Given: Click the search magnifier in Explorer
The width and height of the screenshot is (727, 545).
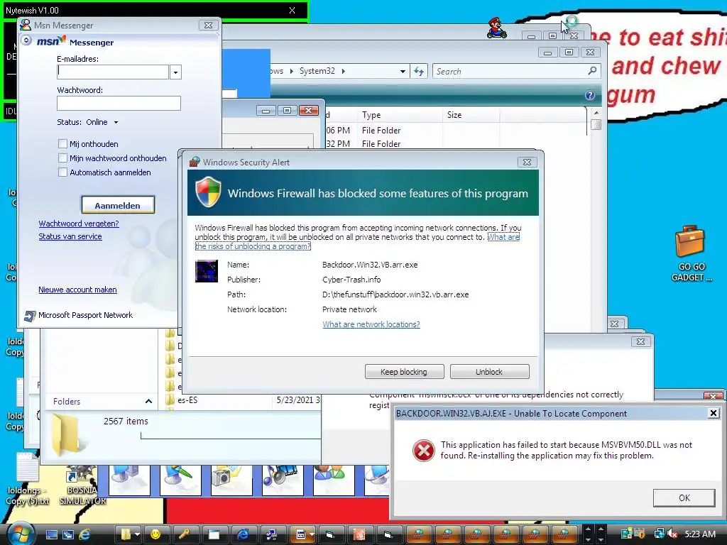Looking at the screenshot, I should point(592,71).
